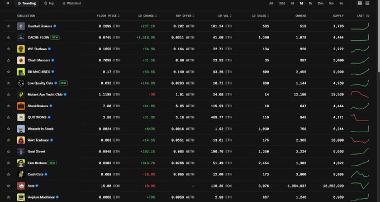Select the Trending tab
380x202 pixels.
click(27, 3)
